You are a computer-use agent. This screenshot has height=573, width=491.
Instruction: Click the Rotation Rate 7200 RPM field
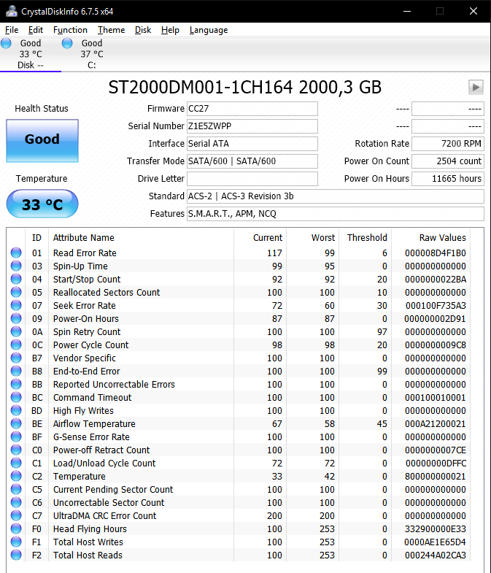point(448,144)
